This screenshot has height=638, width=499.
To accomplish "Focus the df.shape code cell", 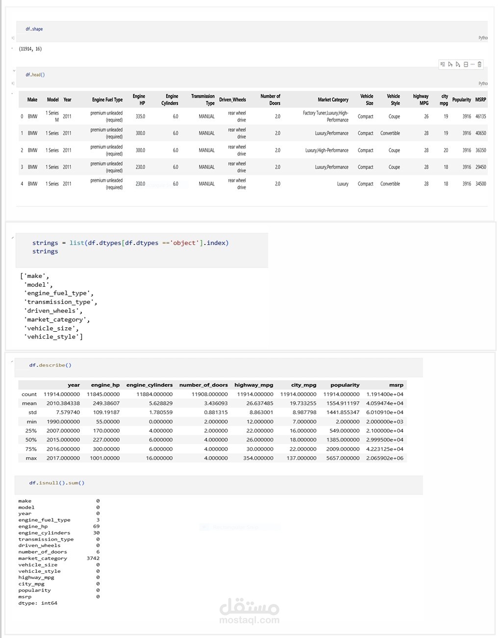I will [x=251, y=31].
